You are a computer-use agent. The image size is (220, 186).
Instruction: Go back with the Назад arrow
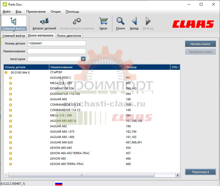134,23
